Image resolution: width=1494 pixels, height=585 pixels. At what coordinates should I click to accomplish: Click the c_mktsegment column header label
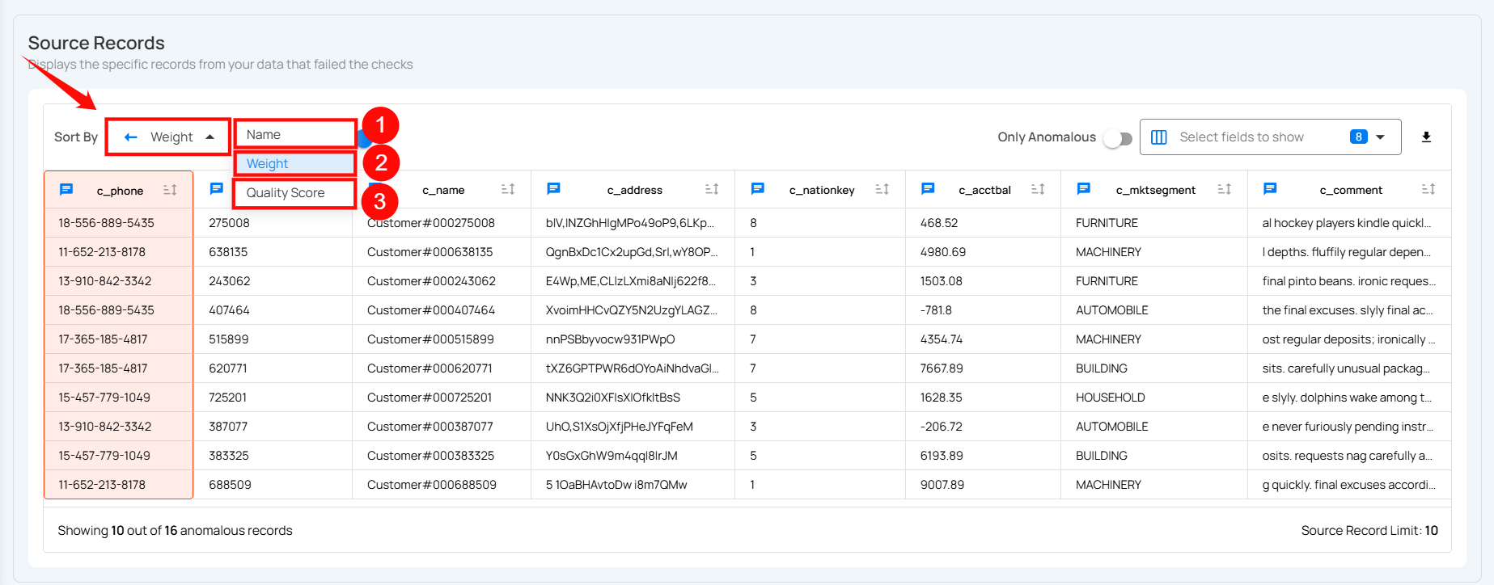click(1155, 191)
